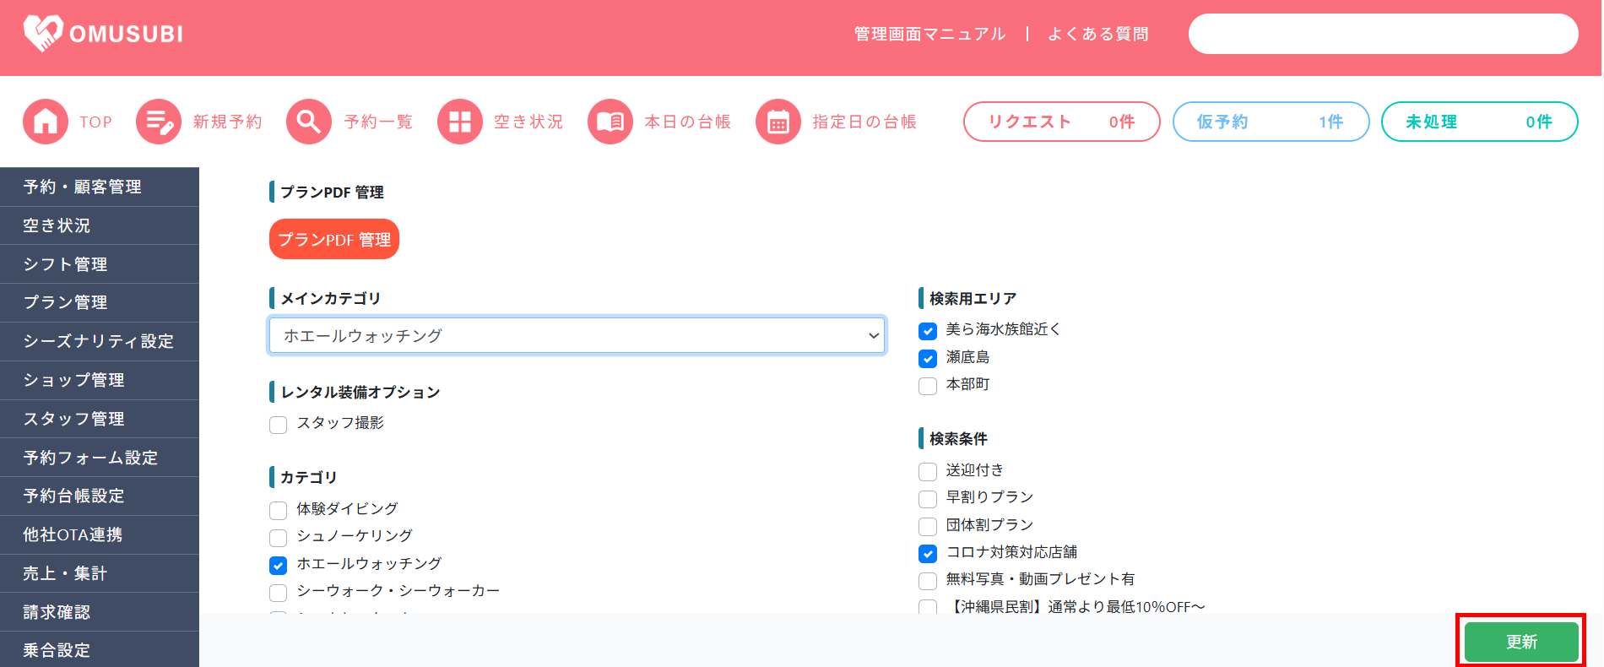Click the 予約一覧 magnifier icon

tap(309, 122)
